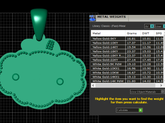The image size is (165, 123).
Task: Select the White Gold:10KX1 row
Action: pos(127,68)
